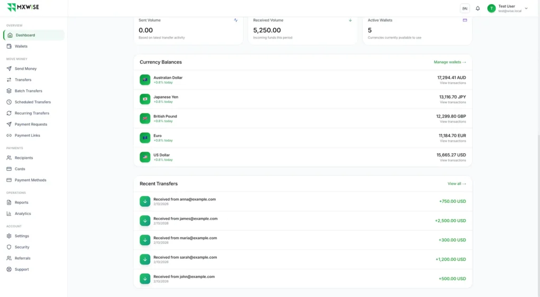Click the Payment Methods card icon
540x297 pixels.
coord(9,180)
